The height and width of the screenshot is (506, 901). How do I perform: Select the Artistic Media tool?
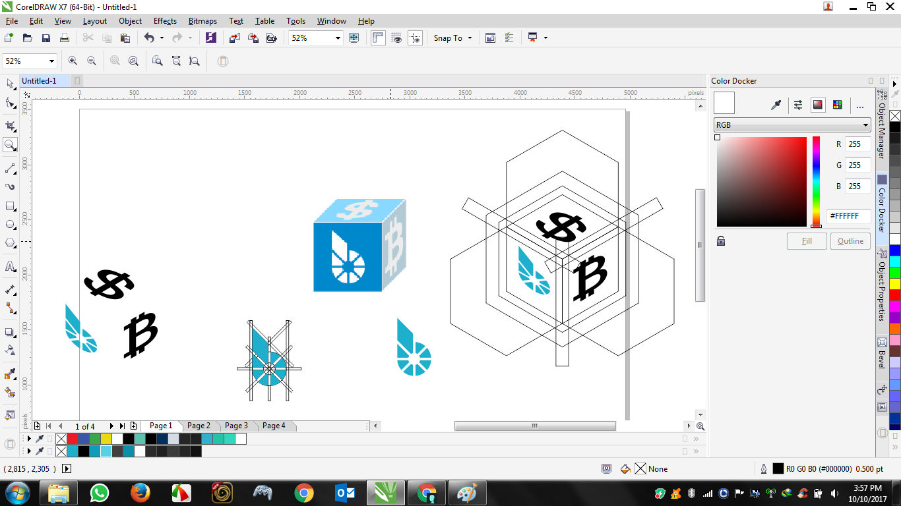click(10, 187)
